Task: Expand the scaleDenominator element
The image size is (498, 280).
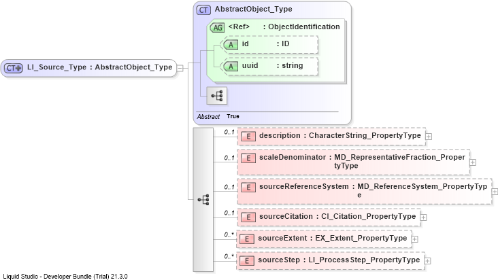Action: [x=473, y=162]
